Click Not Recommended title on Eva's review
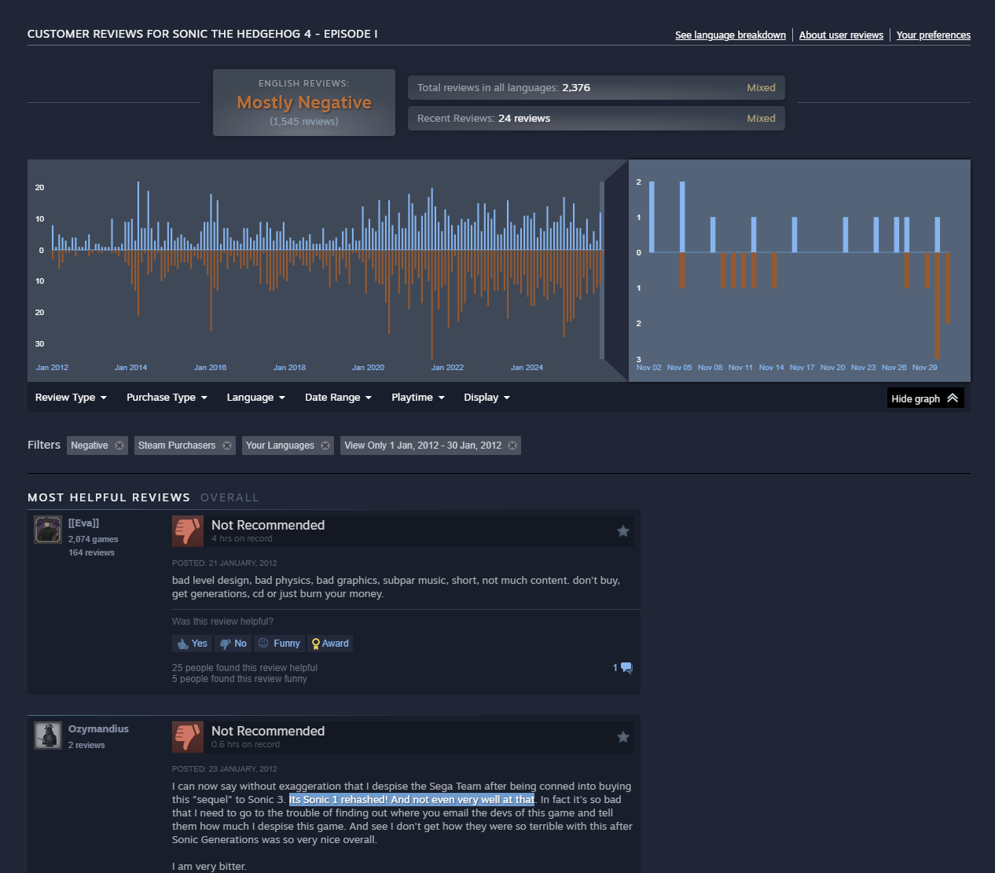The width and height of the screenshot is (995, 873). [x=268, y=525]
